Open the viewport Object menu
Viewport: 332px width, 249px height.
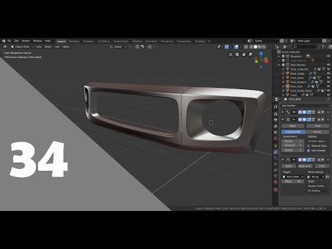click(66, 47)
